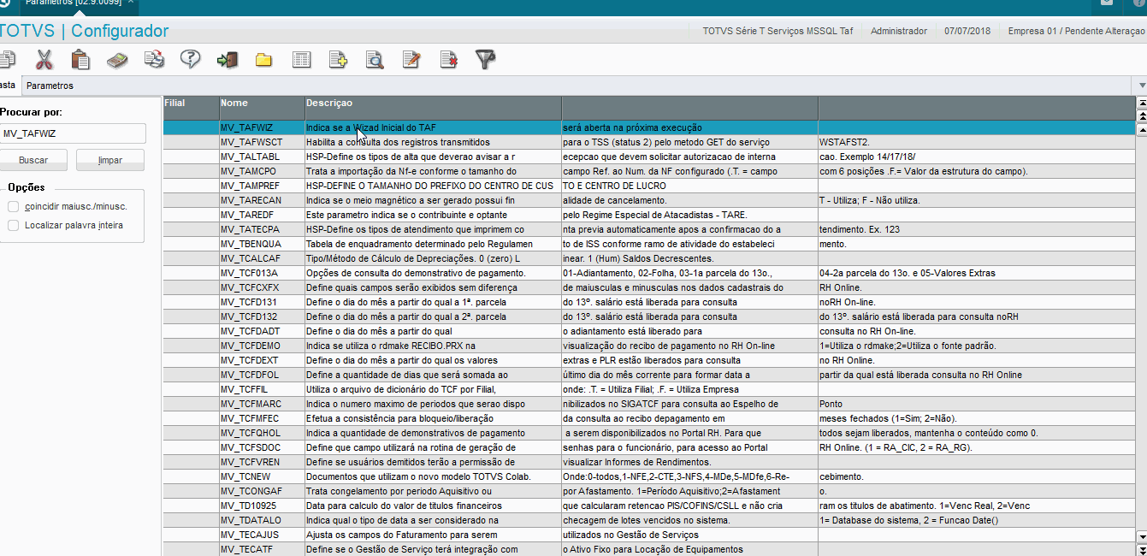Click the 'Procurar por' search input field
1147x556 pixels.
(72, 133)
